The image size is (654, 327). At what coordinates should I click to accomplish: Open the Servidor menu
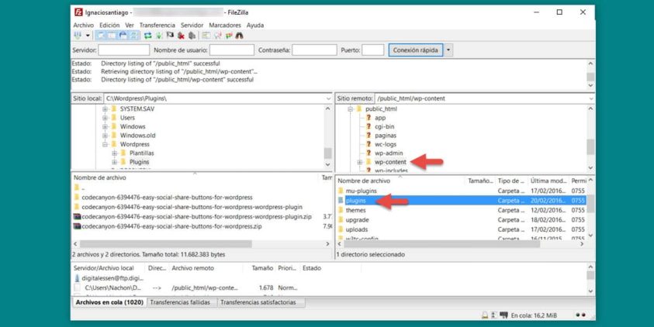point(192,25)
